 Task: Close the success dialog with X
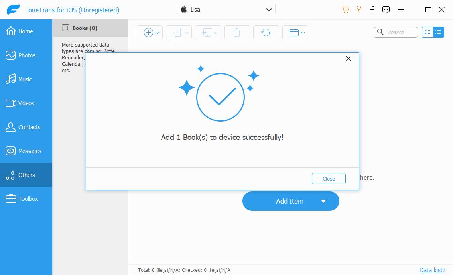(x=349, y=59)
